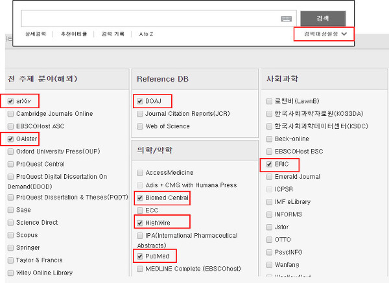The height and width of the screenshot is (283, 389).
Task: Uncheck the PubMed checkbox
Action: tap(140, 256)
